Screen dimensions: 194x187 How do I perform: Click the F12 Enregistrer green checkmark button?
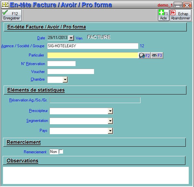pyautogui.click(x=12, y=15)
